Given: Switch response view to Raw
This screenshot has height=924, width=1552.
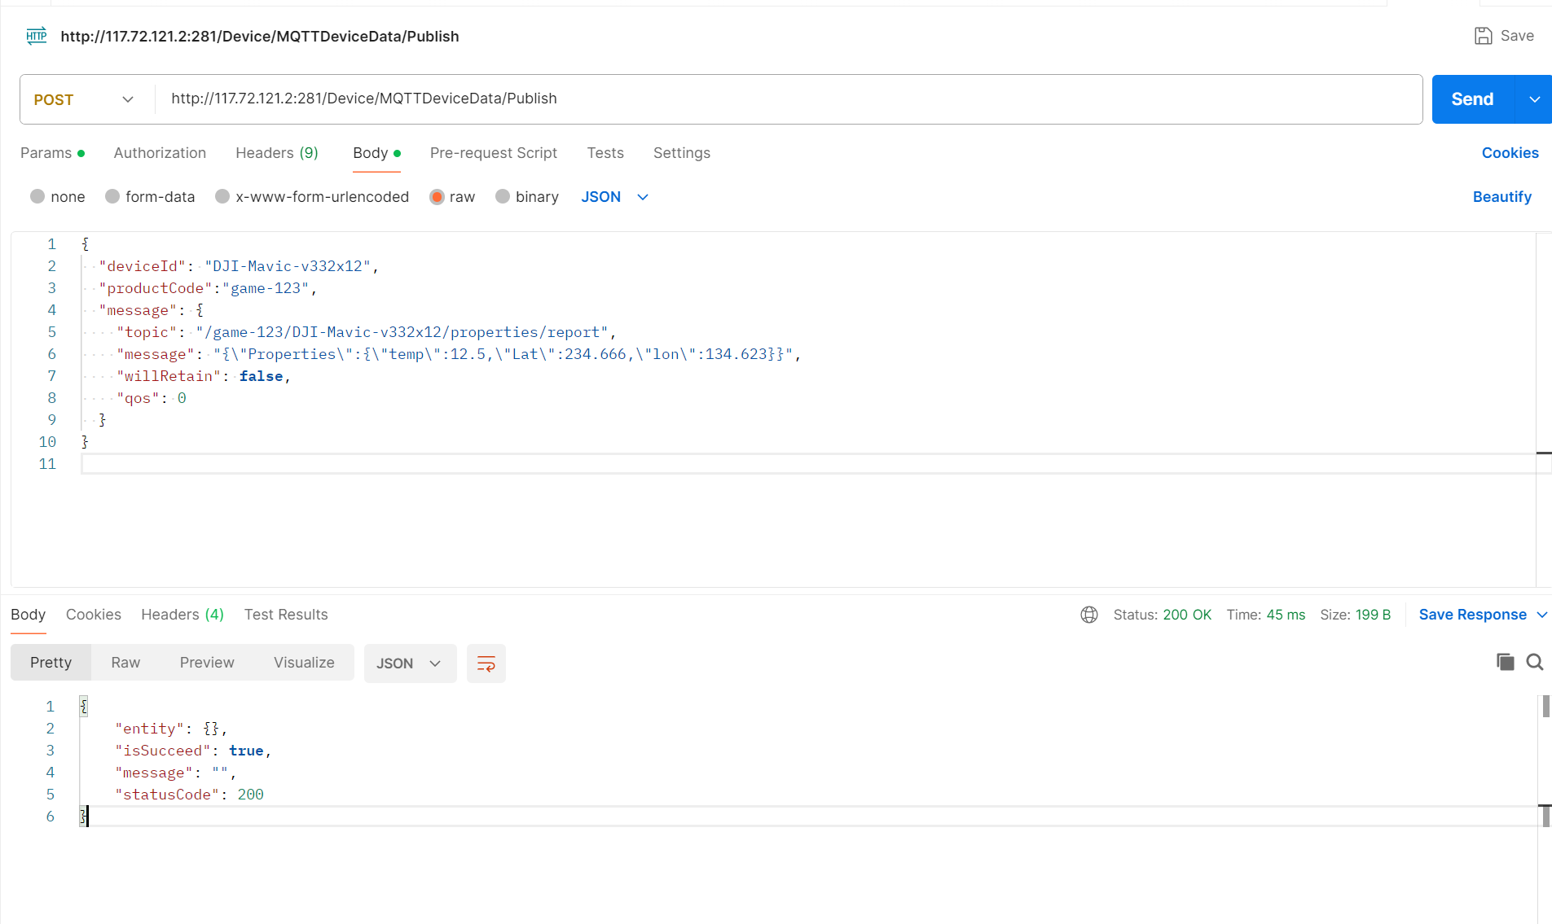Looking at the screenshot, I should 125,663.
